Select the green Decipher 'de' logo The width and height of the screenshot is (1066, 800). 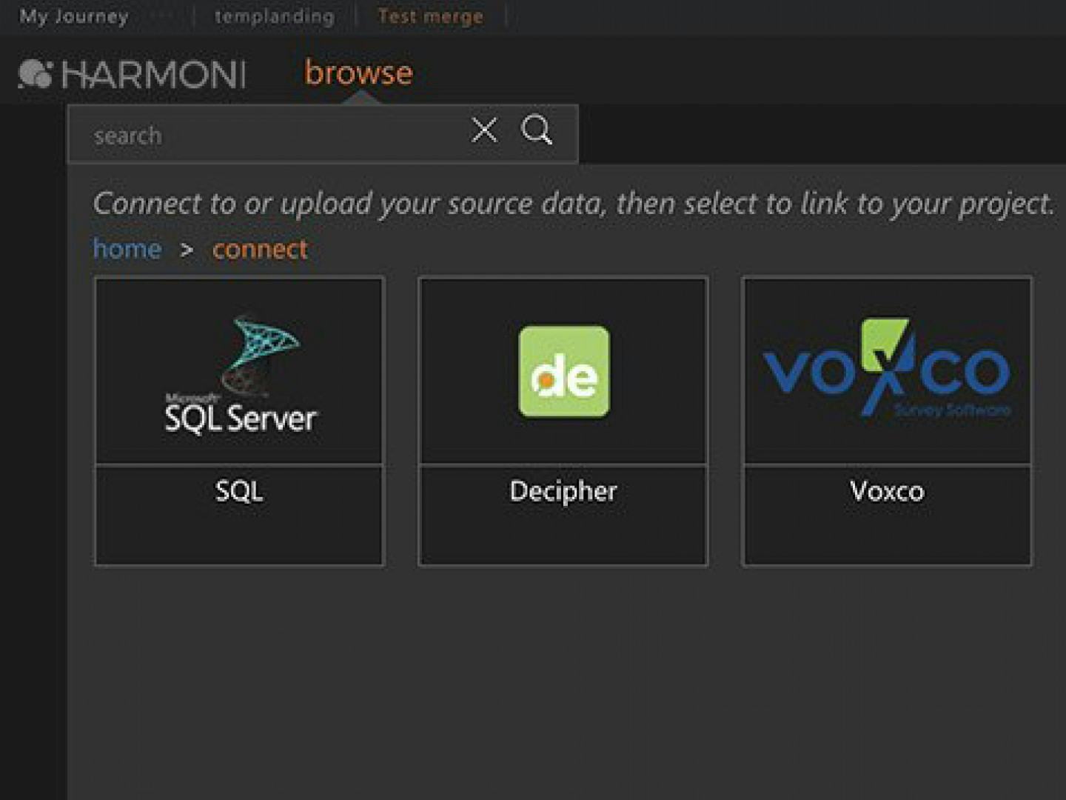(x=564, y=372)
